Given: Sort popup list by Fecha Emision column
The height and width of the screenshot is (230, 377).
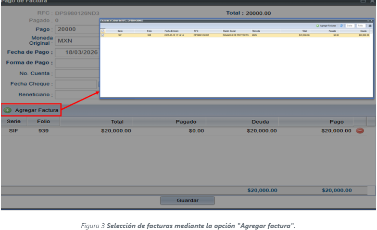Looking at the screenshot, I should point(171,30).
